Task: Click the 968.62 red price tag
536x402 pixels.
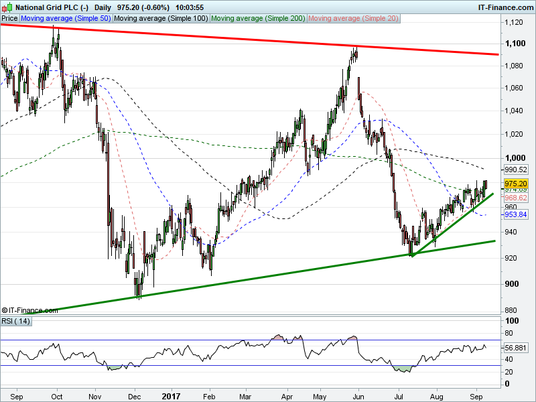Action: click(516, 198)
